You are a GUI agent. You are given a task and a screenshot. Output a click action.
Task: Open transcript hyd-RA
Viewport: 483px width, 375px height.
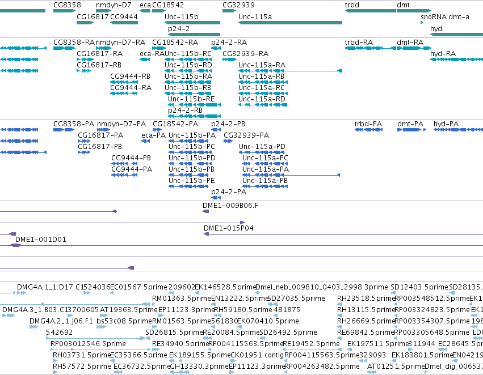click(443, 53)
